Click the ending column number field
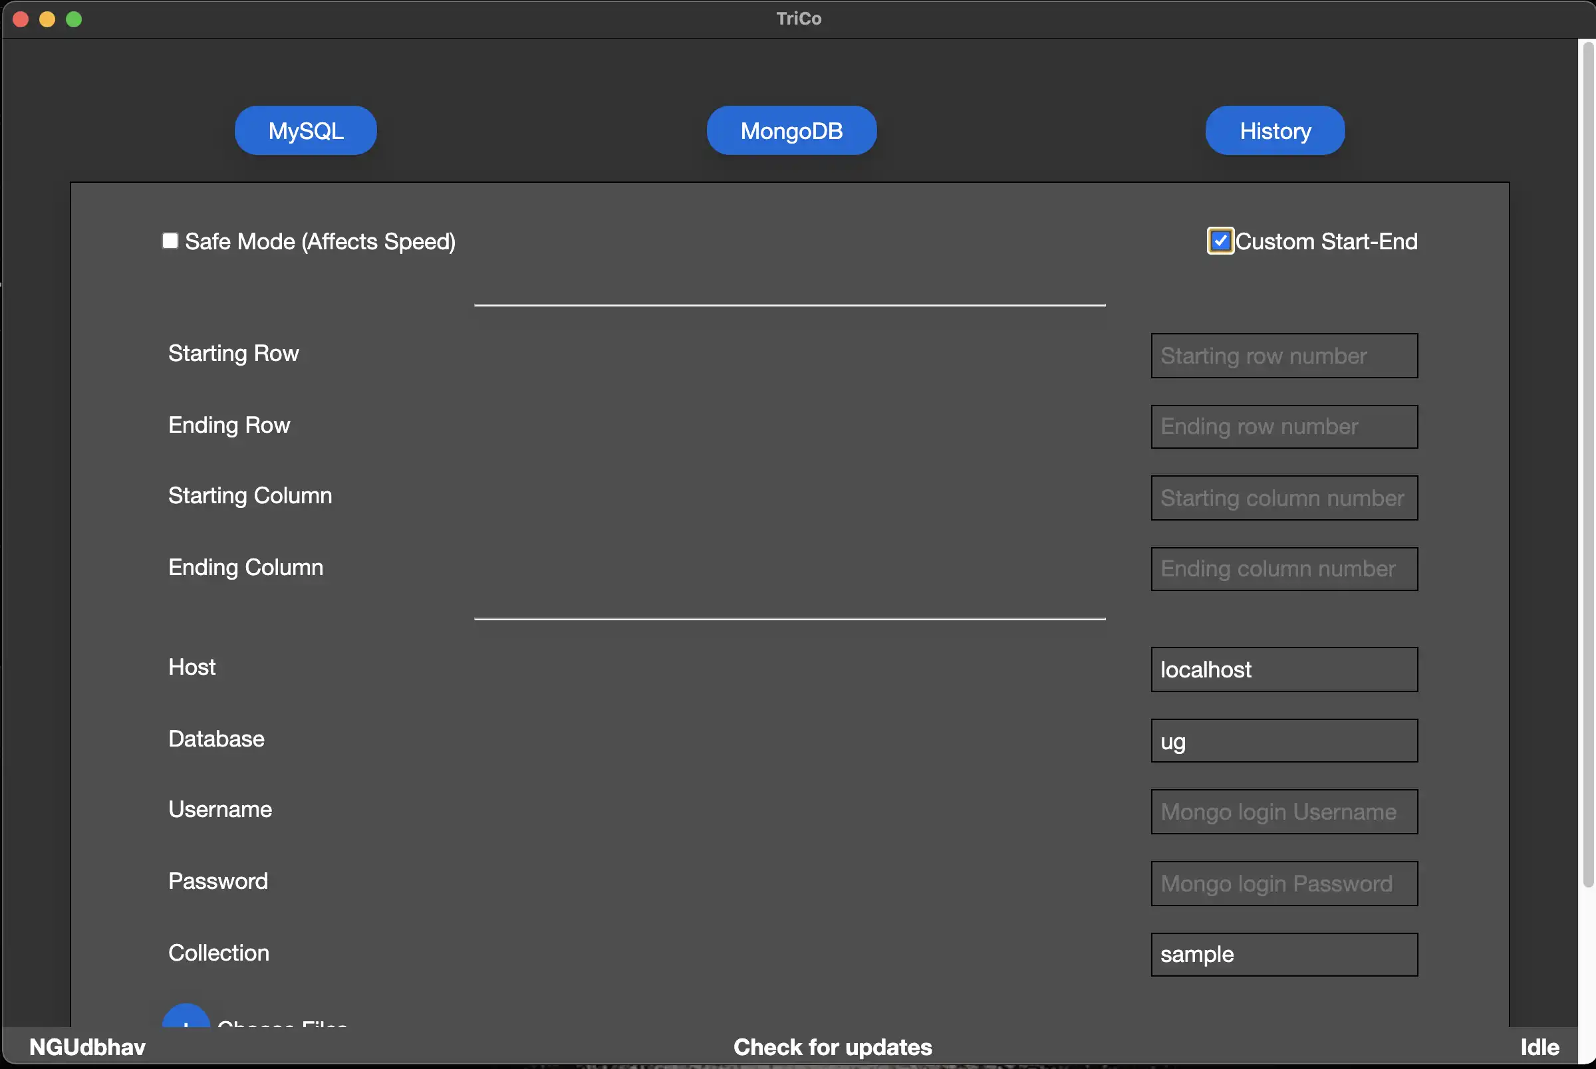The height and width of the screenshot is (1069, 1596). (x=1283, y=568)
